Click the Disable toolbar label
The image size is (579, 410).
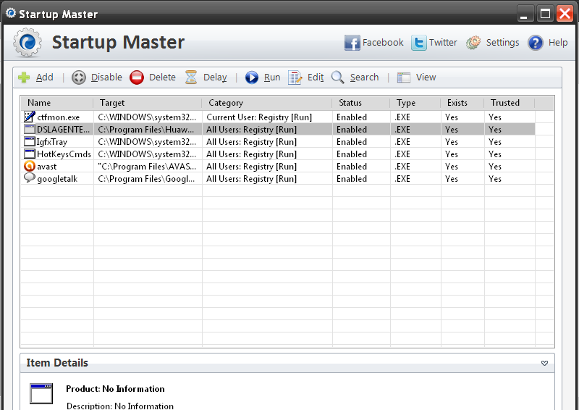(106, 78)
